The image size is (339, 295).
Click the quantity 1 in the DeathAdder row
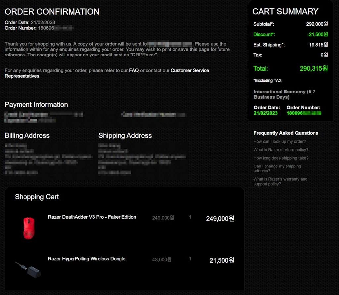(x=190, y=217)
